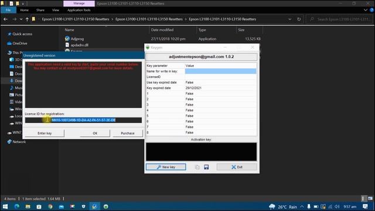Click the Name for write in key field
The height and width of the screenshot is (211, 375).
pos(220,72)
